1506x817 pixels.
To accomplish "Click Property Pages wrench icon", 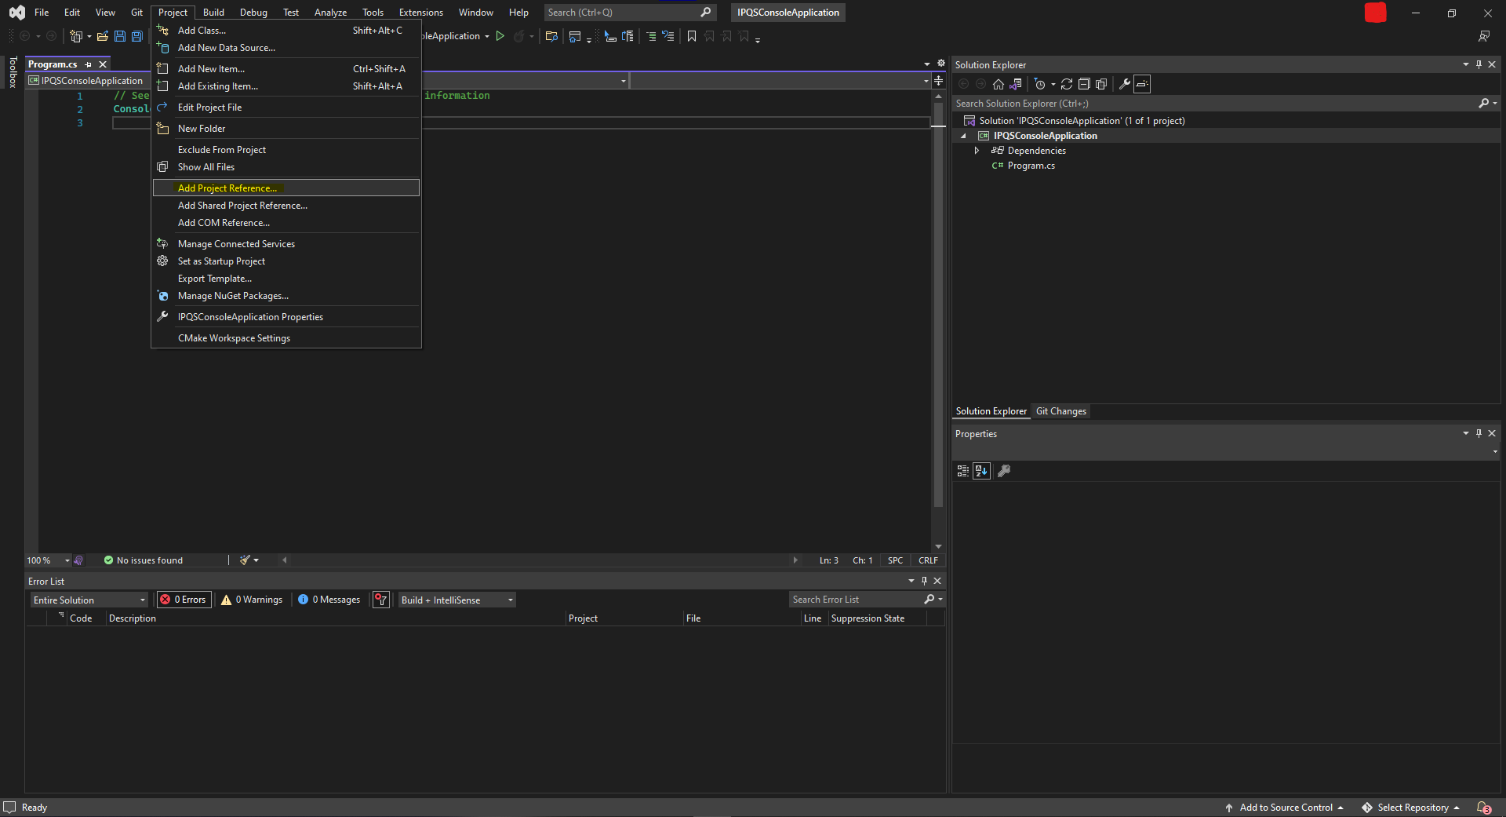I will point(1004,471).
